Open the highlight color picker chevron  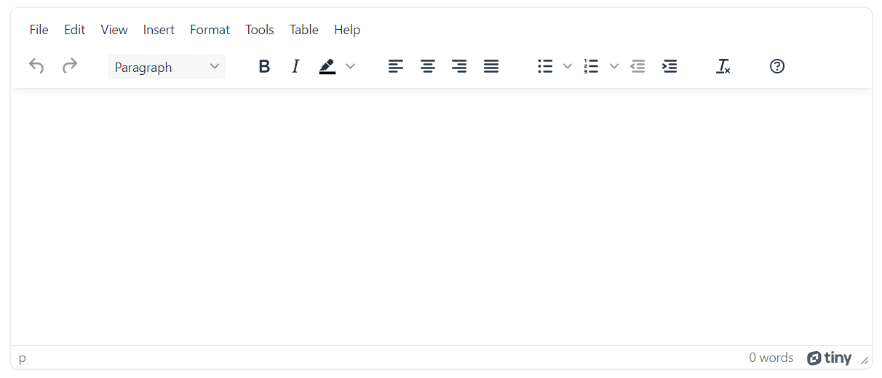[x=350, y=66]
